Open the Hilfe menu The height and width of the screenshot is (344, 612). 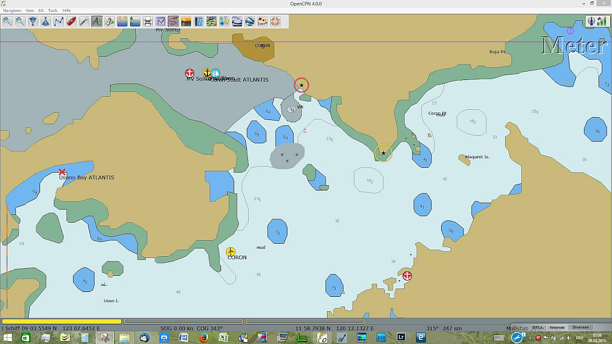click(x=67, y=11)
